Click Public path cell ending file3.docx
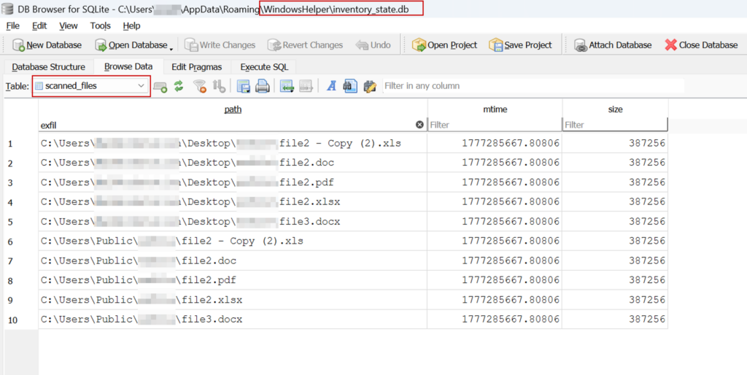Viewport: 747px width, 375px height. [x=233, y=320]
